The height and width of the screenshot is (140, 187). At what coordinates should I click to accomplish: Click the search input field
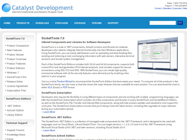click(x=163, y=23)
